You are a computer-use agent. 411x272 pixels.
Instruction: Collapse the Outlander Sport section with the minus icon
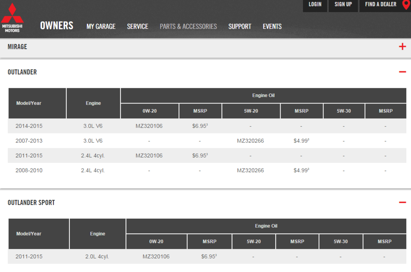pyautogui.click(x=402, y=202)
